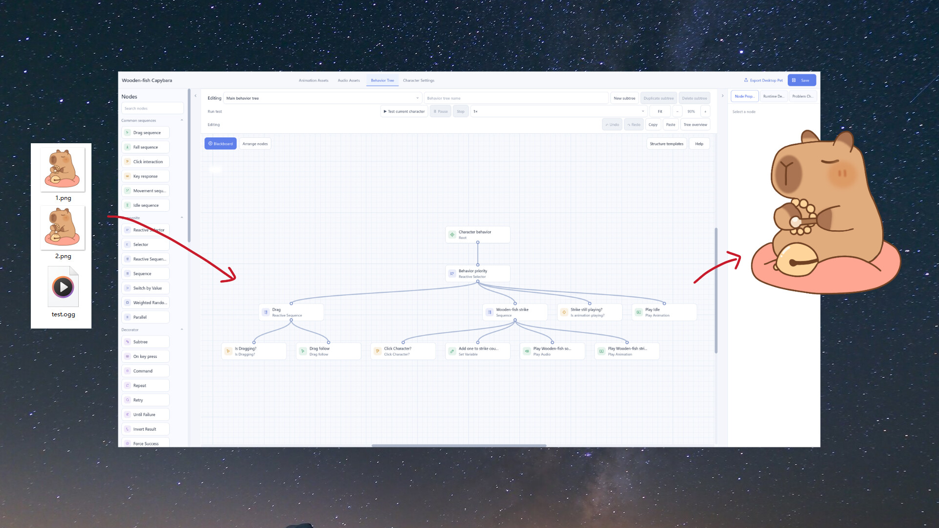Click the Arrange nodes button
Viewport: 939px width, 528px height.
pos(255,144)
